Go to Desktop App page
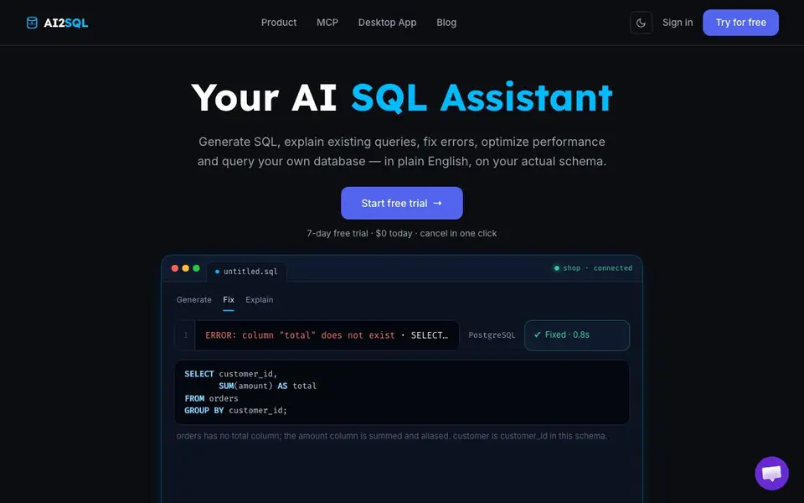The width and height of the screenshot is (804, 503). click(387, 23)
